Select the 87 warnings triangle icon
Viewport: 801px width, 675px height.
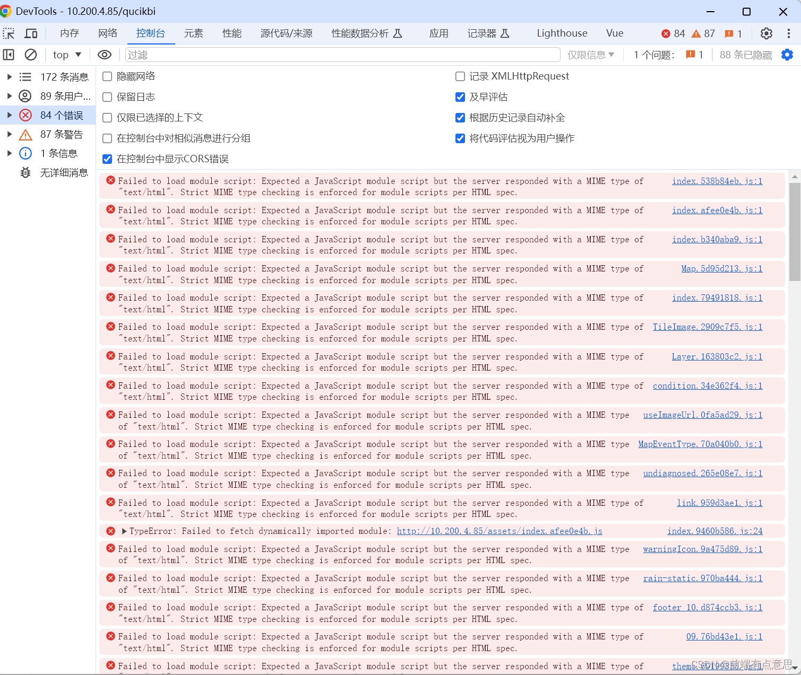(x=25, y=134)
